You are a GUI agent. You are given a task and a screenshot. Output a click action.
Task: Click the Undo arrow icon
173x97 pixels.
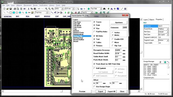click(39, 9)
